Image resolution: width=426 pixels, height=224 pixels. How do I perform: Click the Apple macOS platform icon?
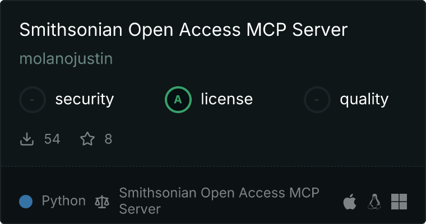click(350, 202)
